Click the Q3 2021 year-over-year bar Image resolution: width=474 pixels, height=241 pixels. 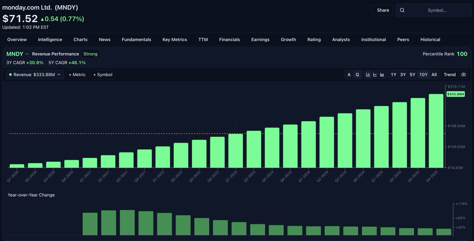(127, 223)
